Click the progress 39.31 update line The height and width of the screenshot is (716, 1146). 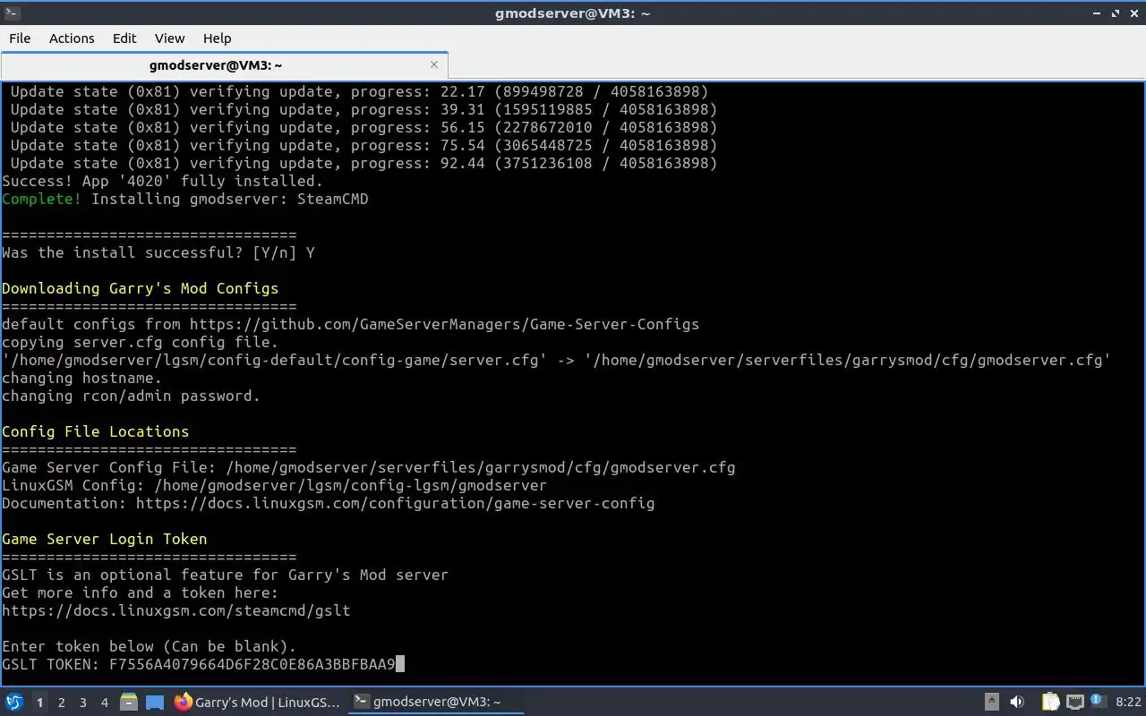tap(364, 109)
